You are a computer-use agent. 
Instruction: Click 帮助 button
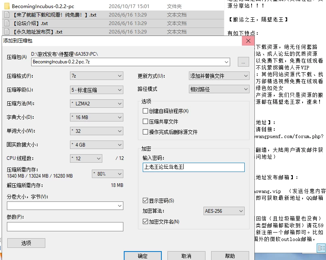click(230, 256)
